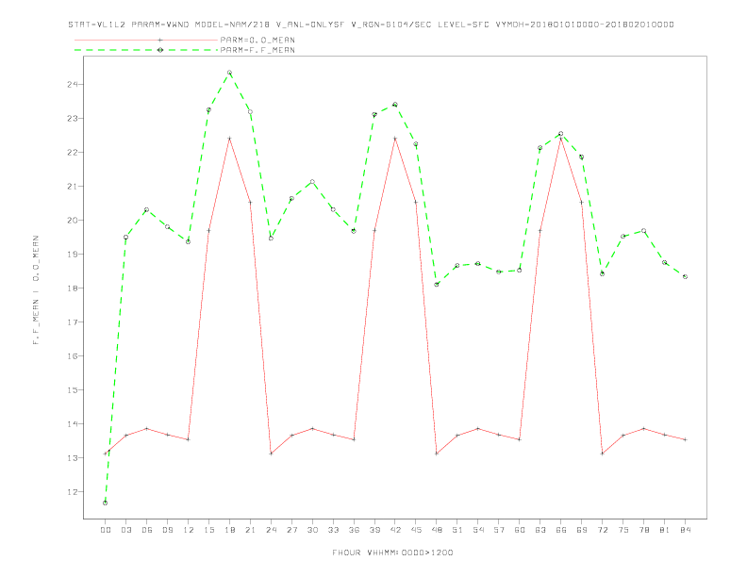The height and width of the screenshot is (577, 747).
Task: Click x-axis tick label 36
Action: (354, 530)
